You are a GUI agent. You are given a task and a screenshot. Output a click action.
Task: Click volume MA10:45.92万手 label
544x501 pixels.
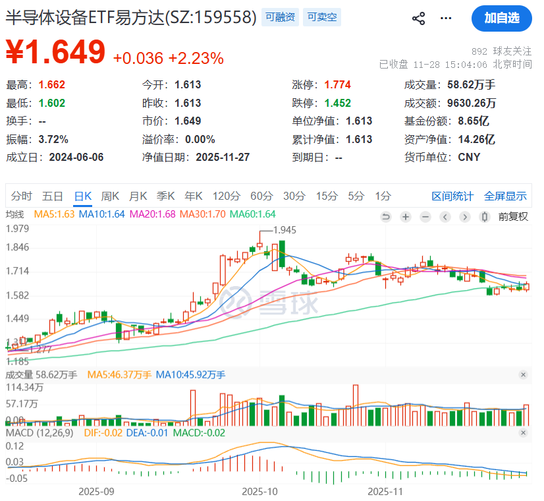click(x=190, y=374)
